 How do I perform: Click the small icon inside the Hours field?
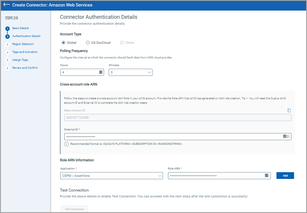coord(101,72)
